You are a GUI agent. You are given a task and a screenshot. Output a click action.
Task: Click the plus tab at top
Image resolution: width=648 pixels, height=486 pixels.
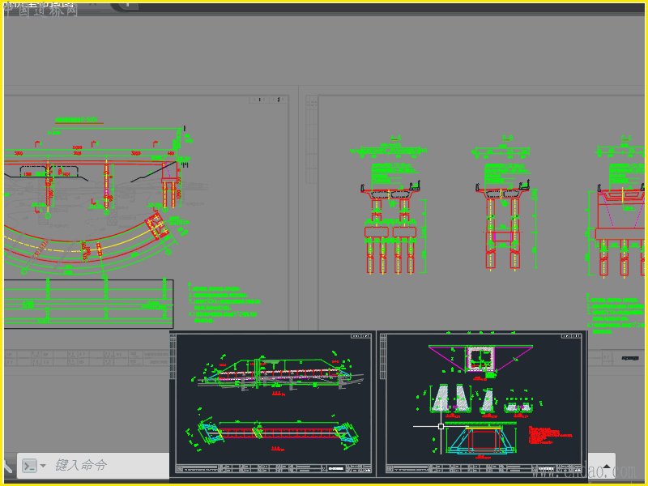tap(128, 5)
